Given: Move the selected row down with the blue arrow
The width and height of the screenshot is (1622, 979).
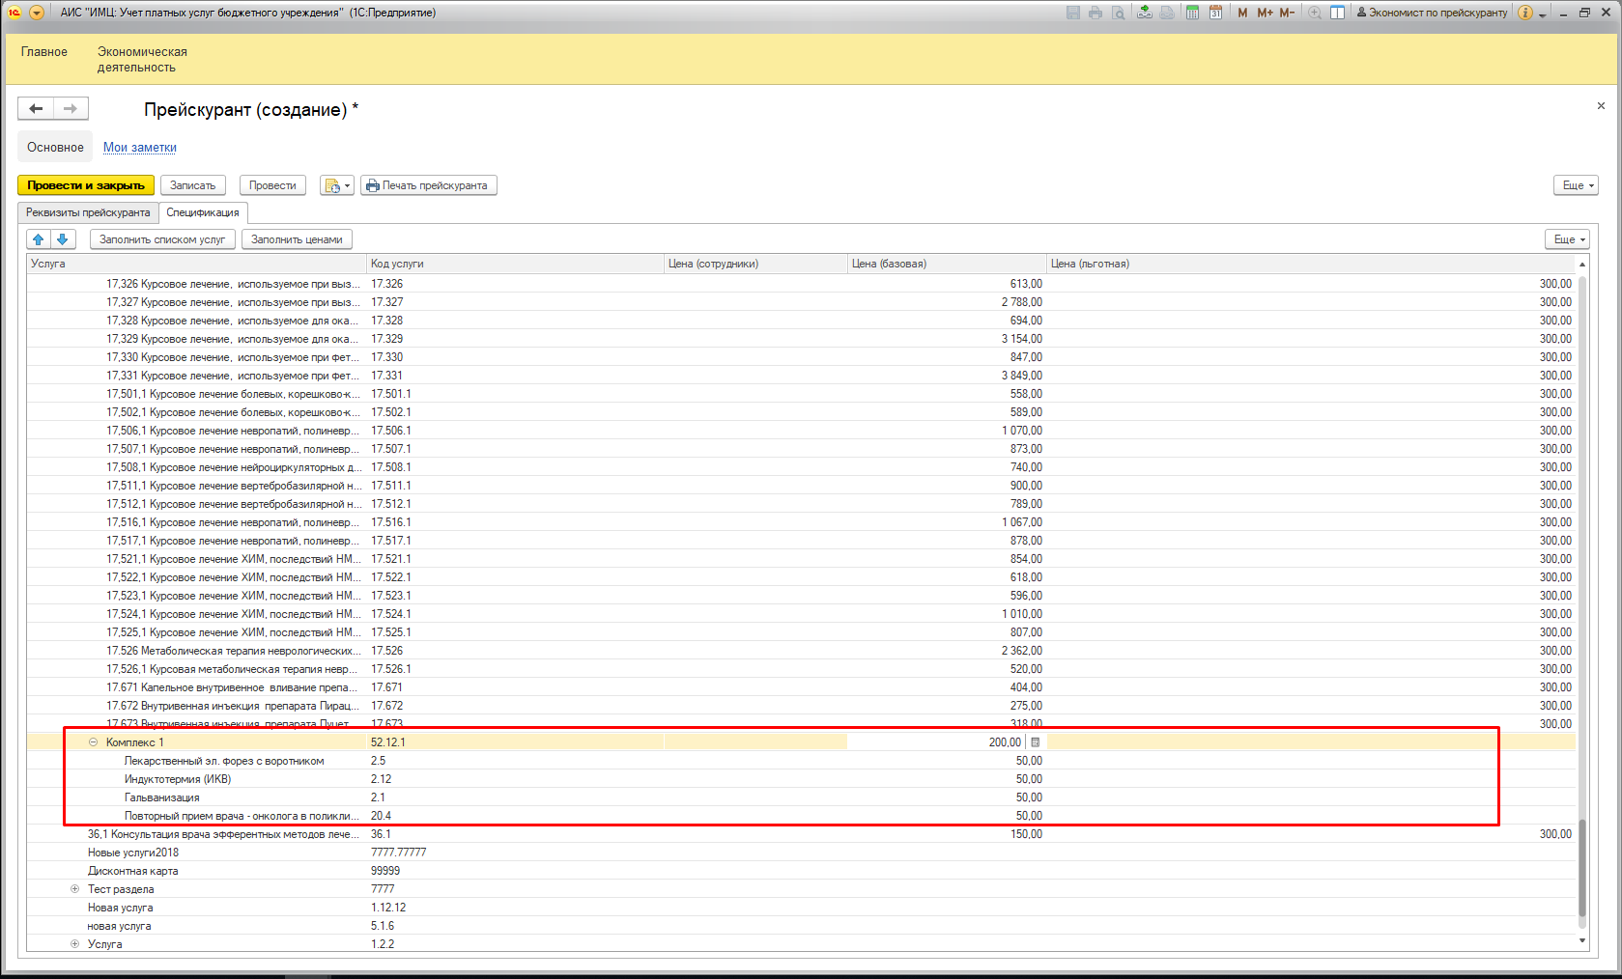Looking at the screenshot, I should (63, 239).
